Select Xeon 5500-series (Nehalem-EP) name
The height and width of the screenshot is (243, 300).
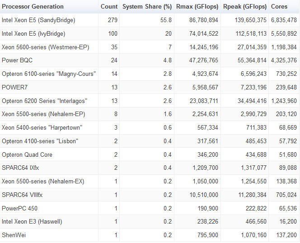(x=43, y=114)
